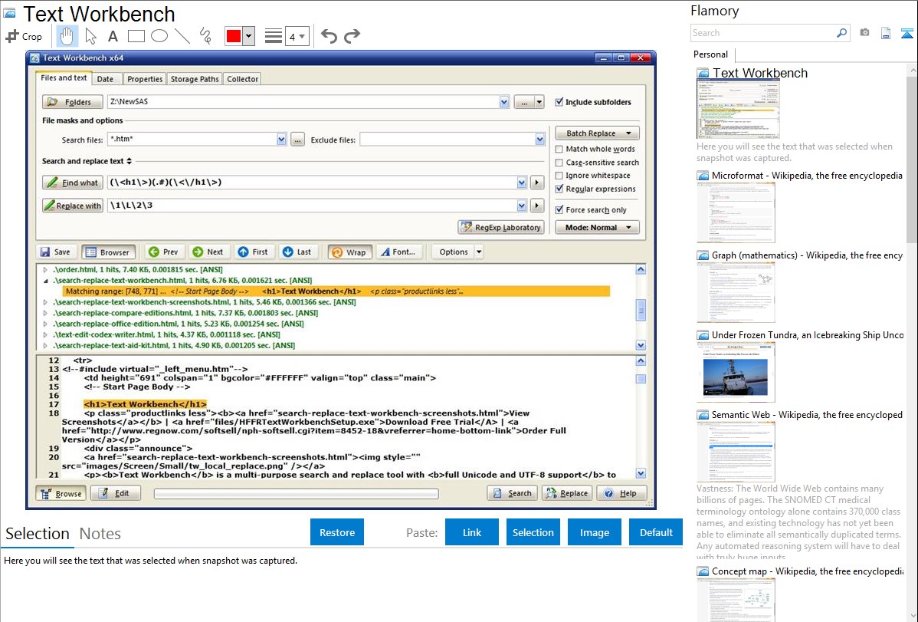Activate the hand pan tool
The width and height of the screenshot is (918, 622).
(67, 36)
